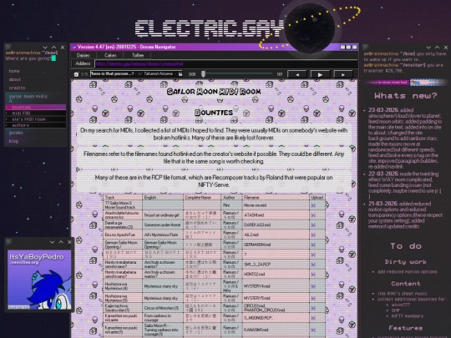451x338 pixels.
Task: Click the 'Rini' author cell
Action: pyautogui.click(x=231, y=205)
